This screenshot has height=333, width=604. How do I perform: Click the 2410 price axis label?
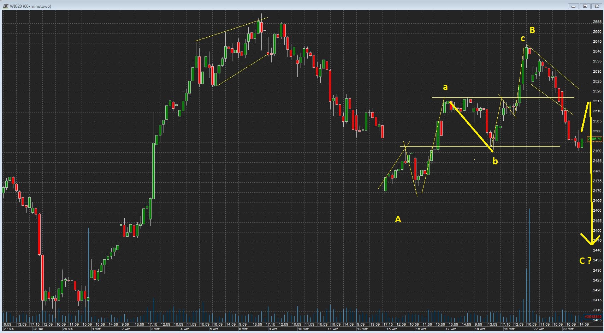tap(597, 310)
